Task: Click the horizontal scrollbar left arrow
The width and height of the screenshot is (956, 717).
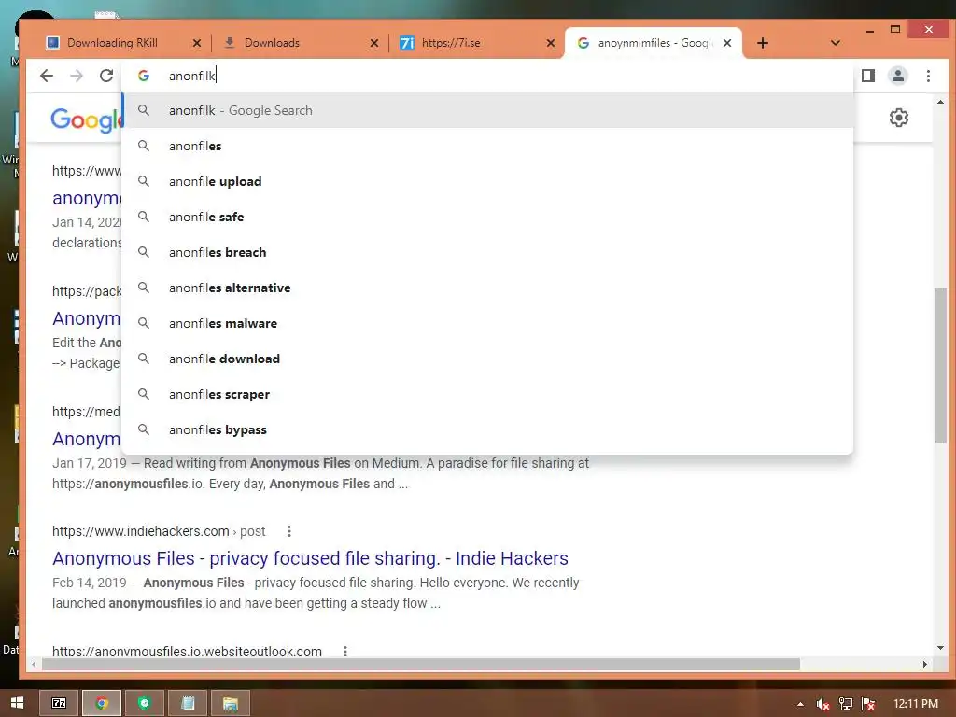Action: [34, 664]
